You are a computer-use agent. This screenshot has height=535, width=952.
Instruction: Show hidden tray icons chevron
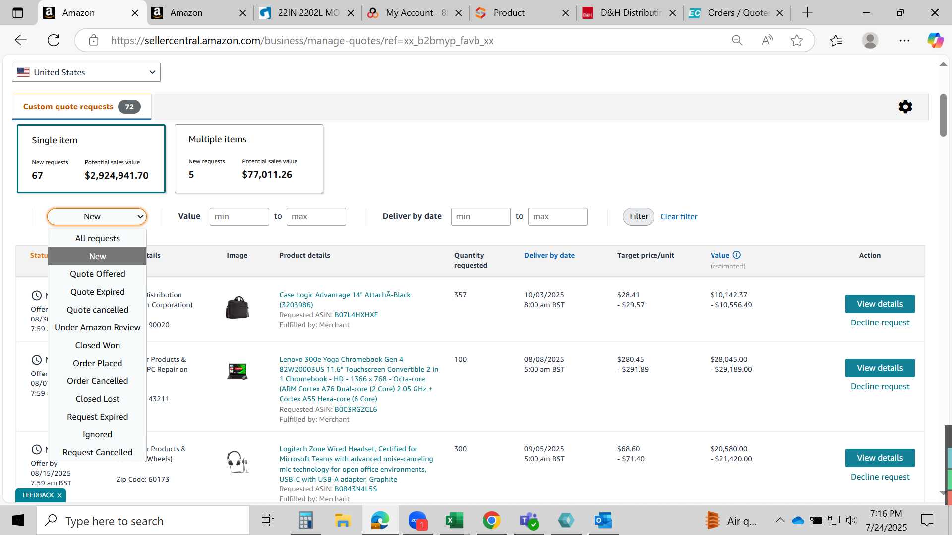tap(780, 520)
